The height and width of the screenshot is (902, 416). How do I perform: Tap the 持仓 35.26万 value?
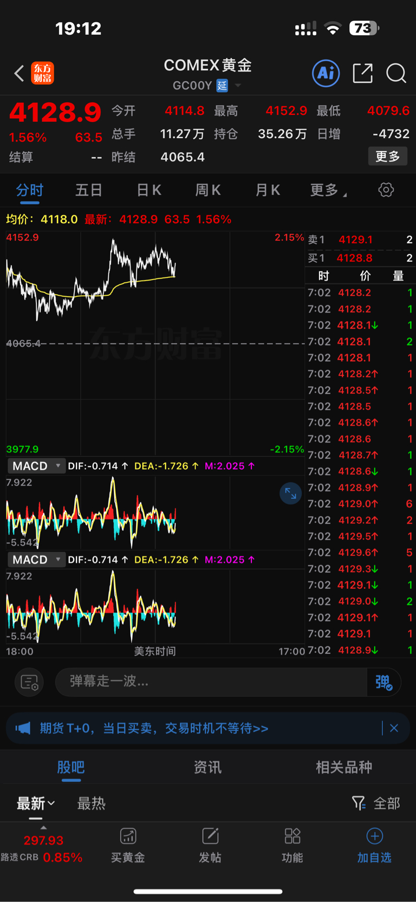[282, 134]
